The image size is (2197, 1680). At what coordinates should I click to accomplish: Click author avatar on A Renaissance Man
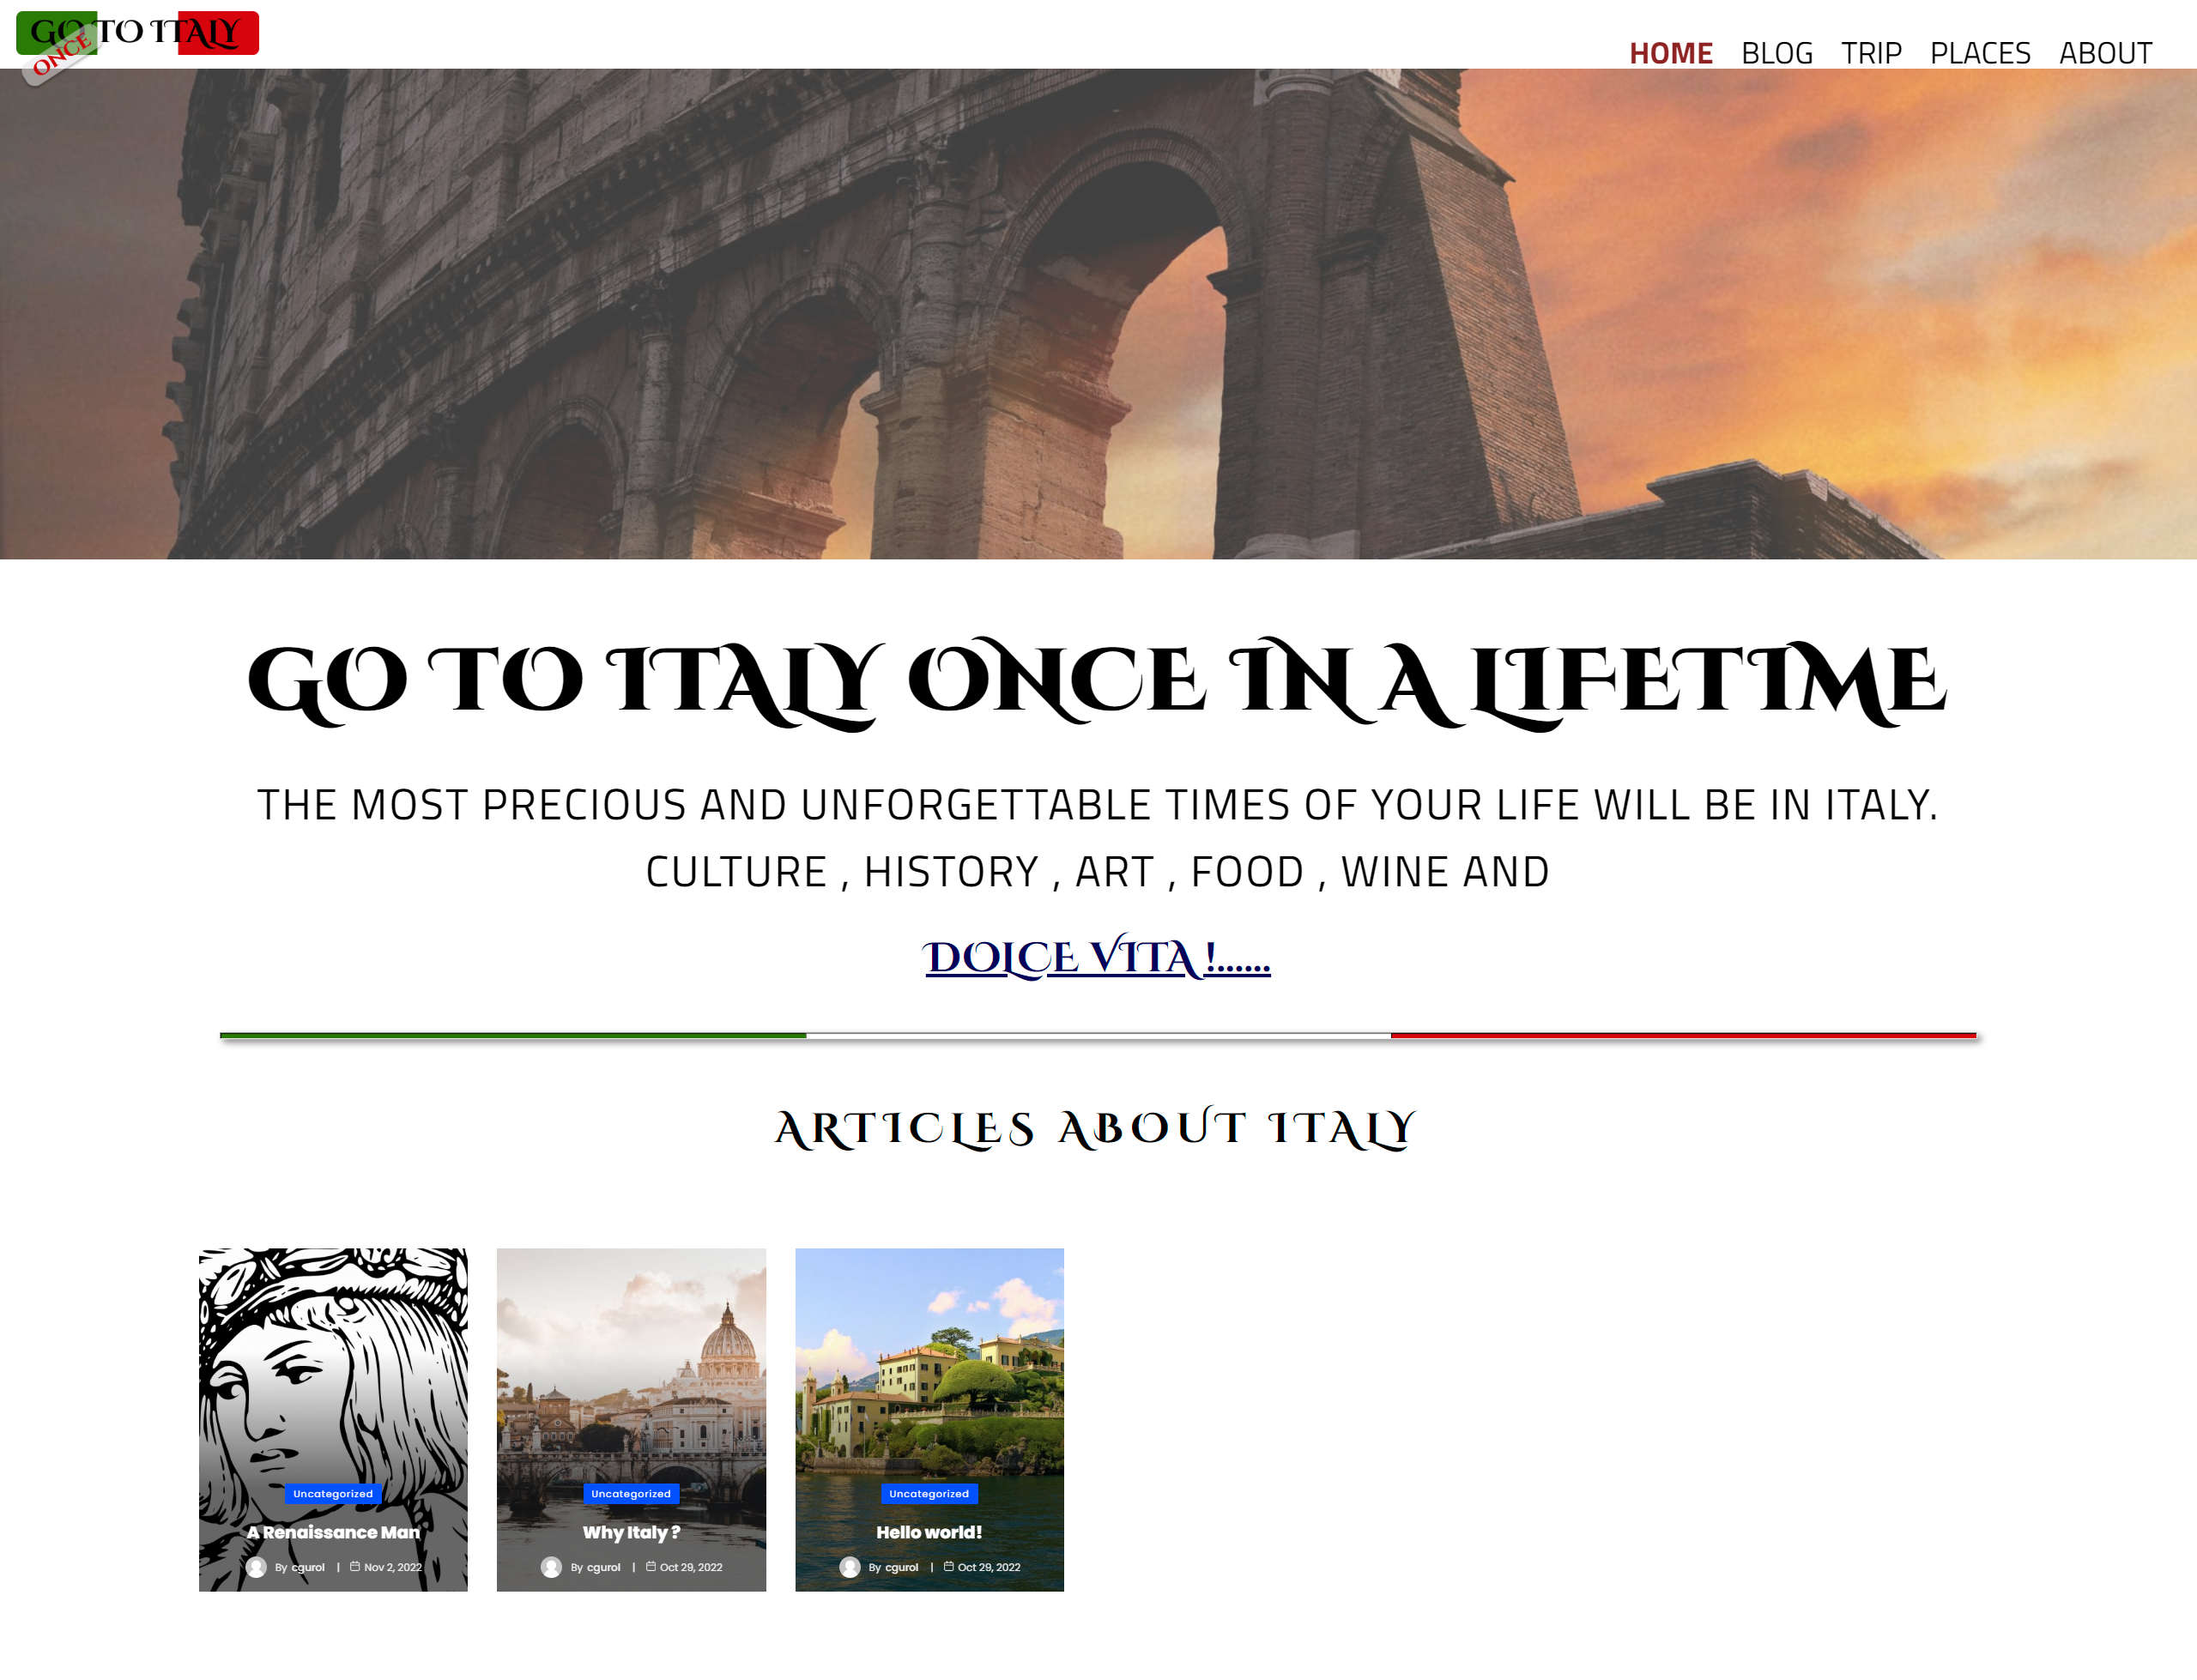click(x=257, y=1567)
